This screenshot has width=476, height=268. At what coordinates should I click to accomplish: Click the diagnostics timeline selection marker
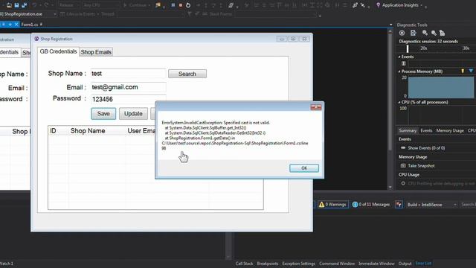click(x=408, y=48)
